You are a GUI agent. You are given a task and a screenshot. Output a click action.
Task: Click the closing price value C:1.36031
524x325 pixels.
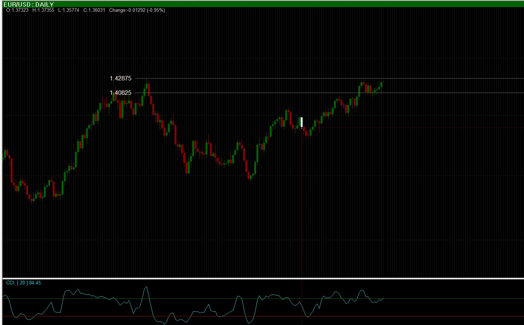tap(94, 10)
